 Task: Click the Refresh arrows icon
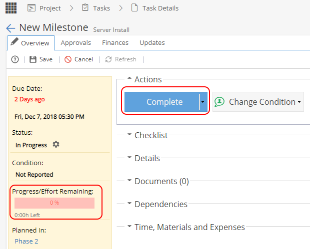point(108,59)
